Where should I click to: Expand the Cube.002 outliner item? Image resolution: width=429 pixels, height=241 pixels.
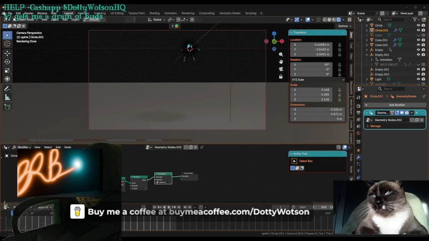click(x=367, y=45)
